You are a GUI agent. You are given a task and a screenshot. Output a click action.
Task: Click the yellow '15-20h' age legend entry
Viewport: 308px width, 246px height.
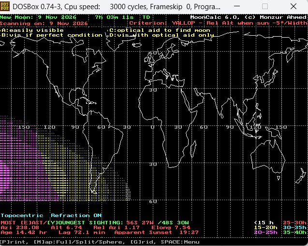[x=265, y=228]
